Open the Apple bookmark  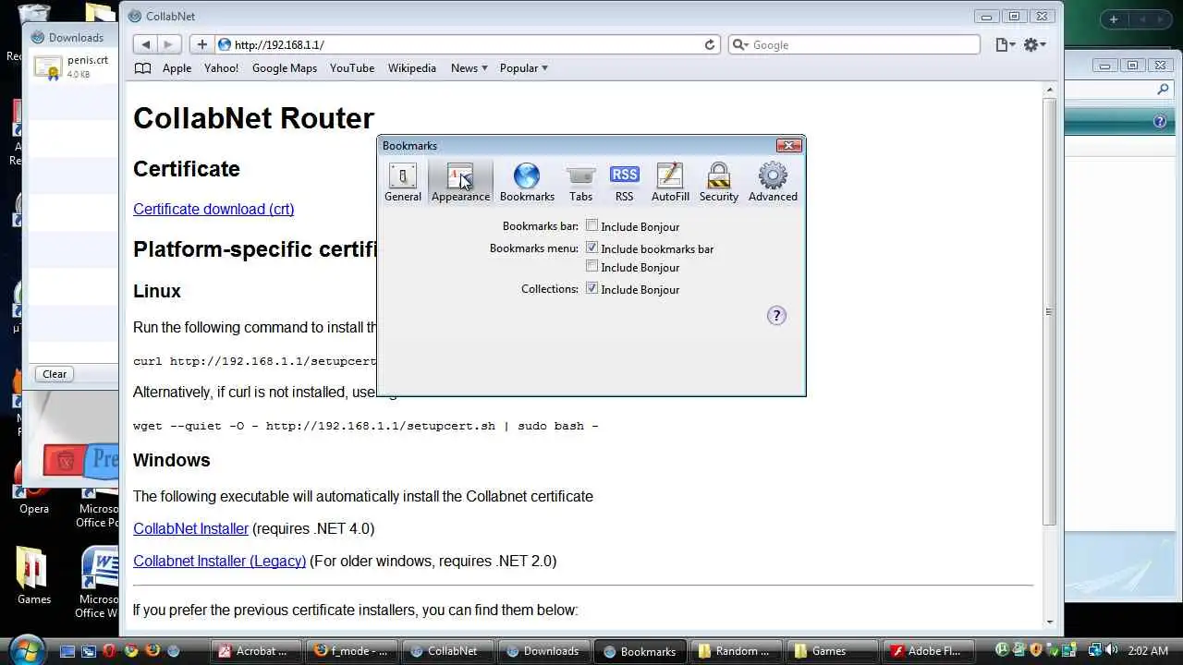[x=177, y=68]
